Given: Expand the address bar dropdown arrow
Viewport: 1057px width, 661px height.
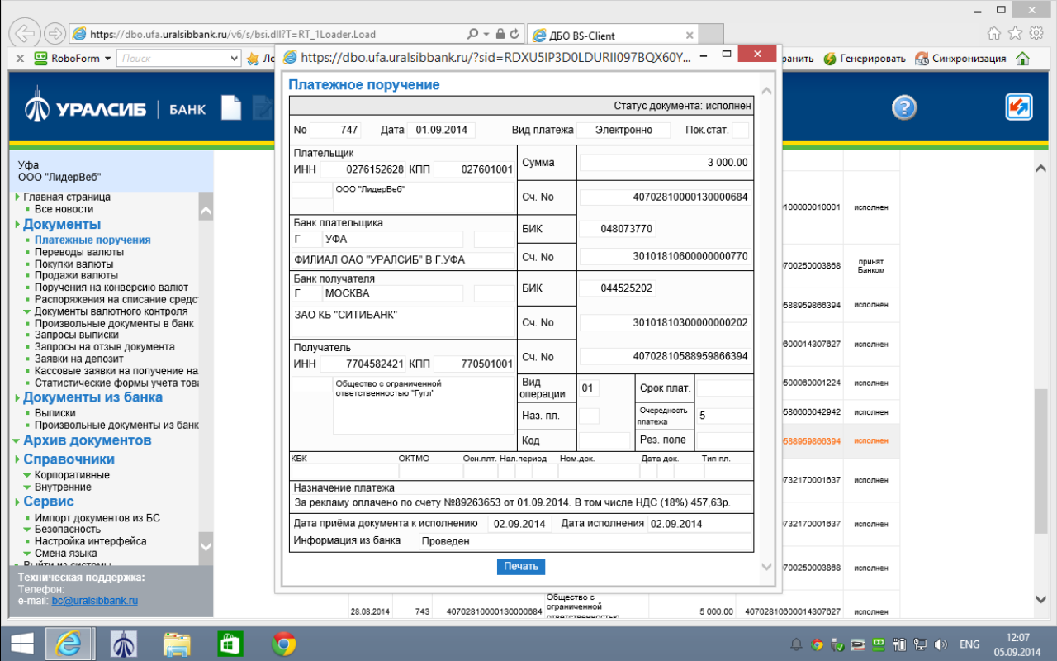Looking at the screenshot, I should [486, 35].
